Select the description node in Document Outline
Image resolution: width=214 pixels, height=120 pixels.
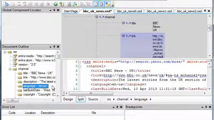coord(39,82)
